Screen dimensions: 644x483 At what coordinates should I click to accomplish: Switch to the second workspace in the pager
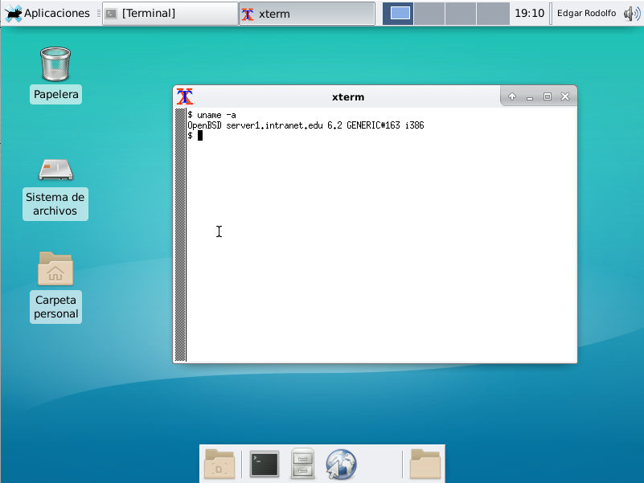tap(429, 13)
